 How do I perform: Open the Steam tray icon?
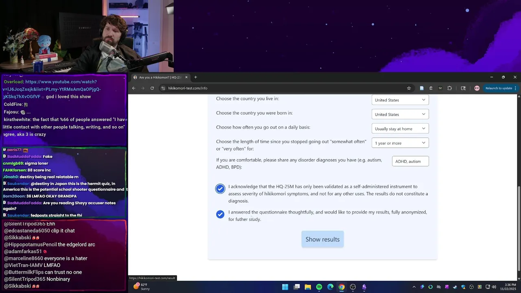[455, 287]
